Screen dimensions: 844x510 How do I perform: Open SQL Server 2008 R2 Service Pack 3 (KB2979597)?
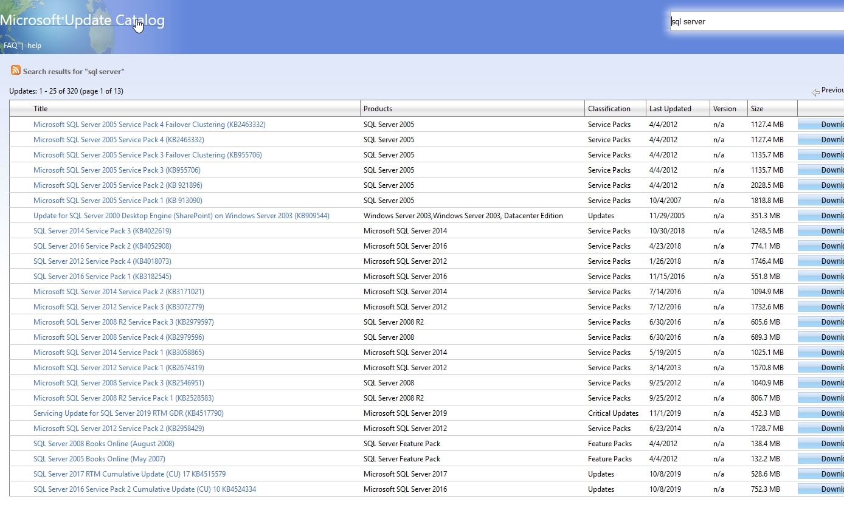coord(123,322)
